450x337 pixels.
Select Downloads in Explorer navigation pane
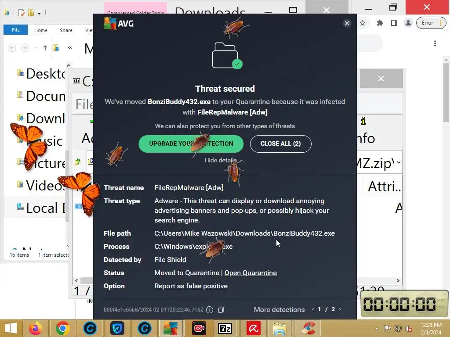tap(41, 118)
